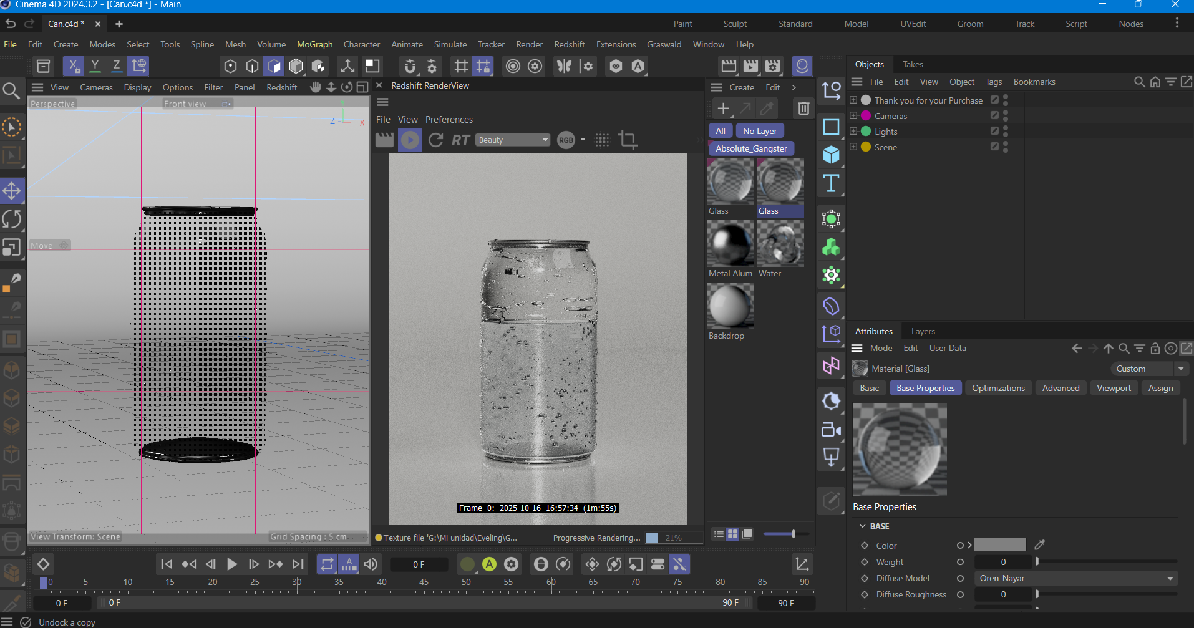Click the Text spline tool icon

(831, 183)
